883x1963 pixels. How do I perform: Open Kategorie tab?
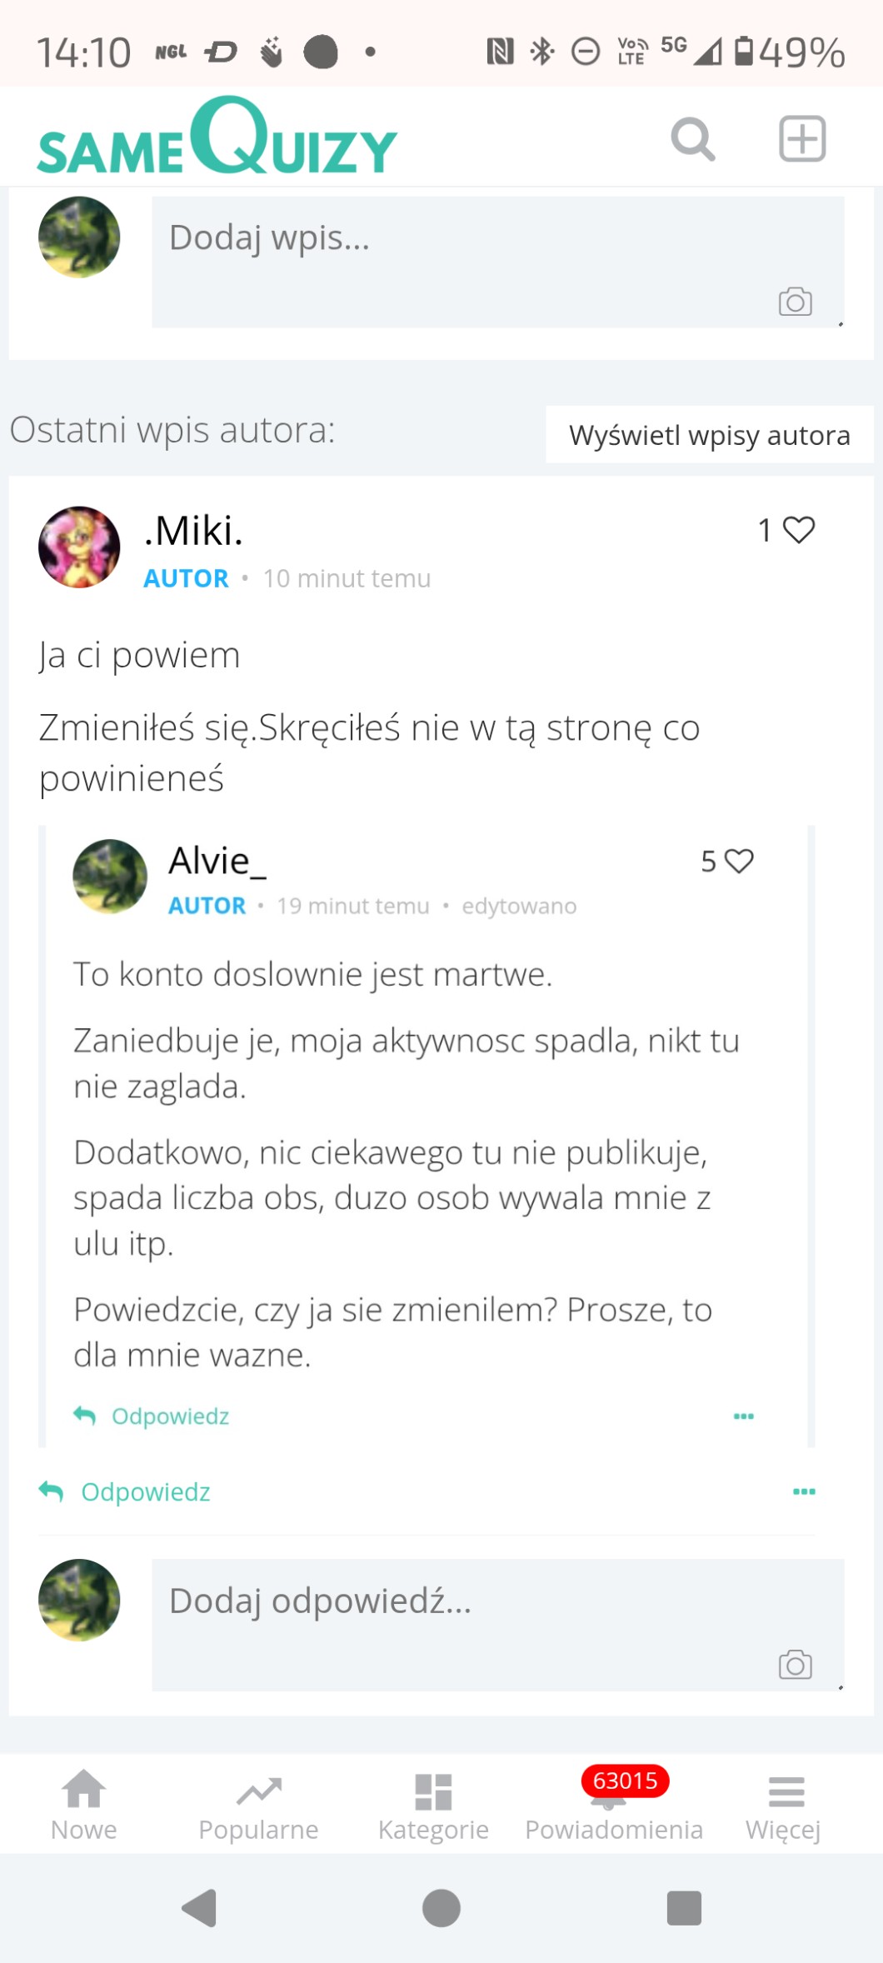pyautogui.click(x=433, y=1805)
